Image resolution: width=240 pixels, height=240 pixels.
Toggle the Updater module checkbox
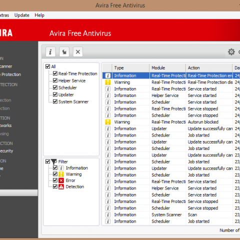pyautogui.click(x=55, y=94)
